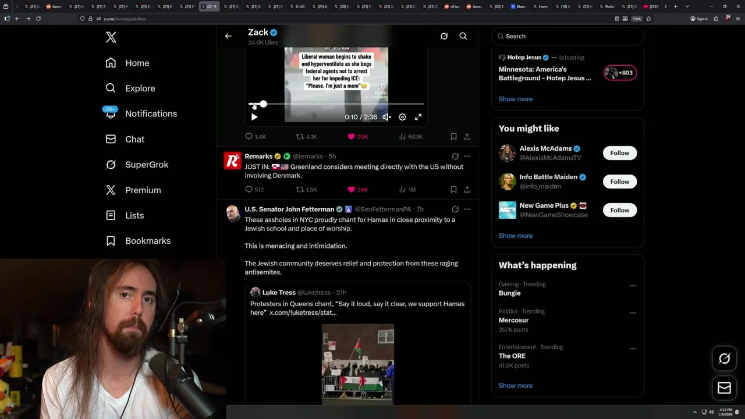The width and height of the screenshot is (745, 419).
Task: Open Notifications in sidebar
Action: (x=141, y=113)
